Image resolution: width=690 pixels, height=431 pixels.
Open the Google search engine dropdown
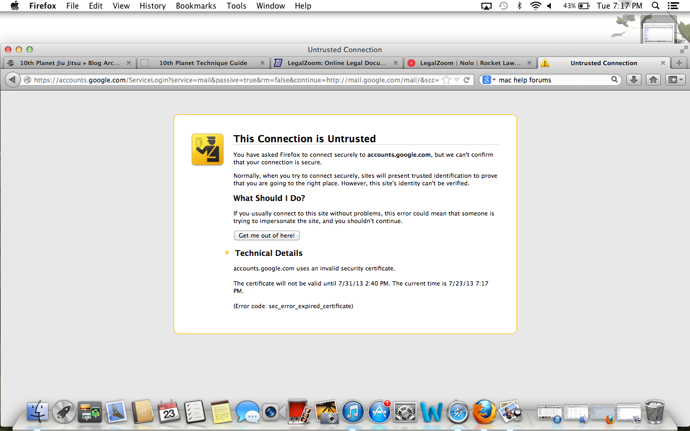click(489, 80)
